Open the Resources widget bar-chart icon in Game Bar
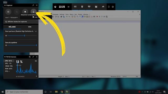Viewport: 168px width, 94px height. coord(96,7)
